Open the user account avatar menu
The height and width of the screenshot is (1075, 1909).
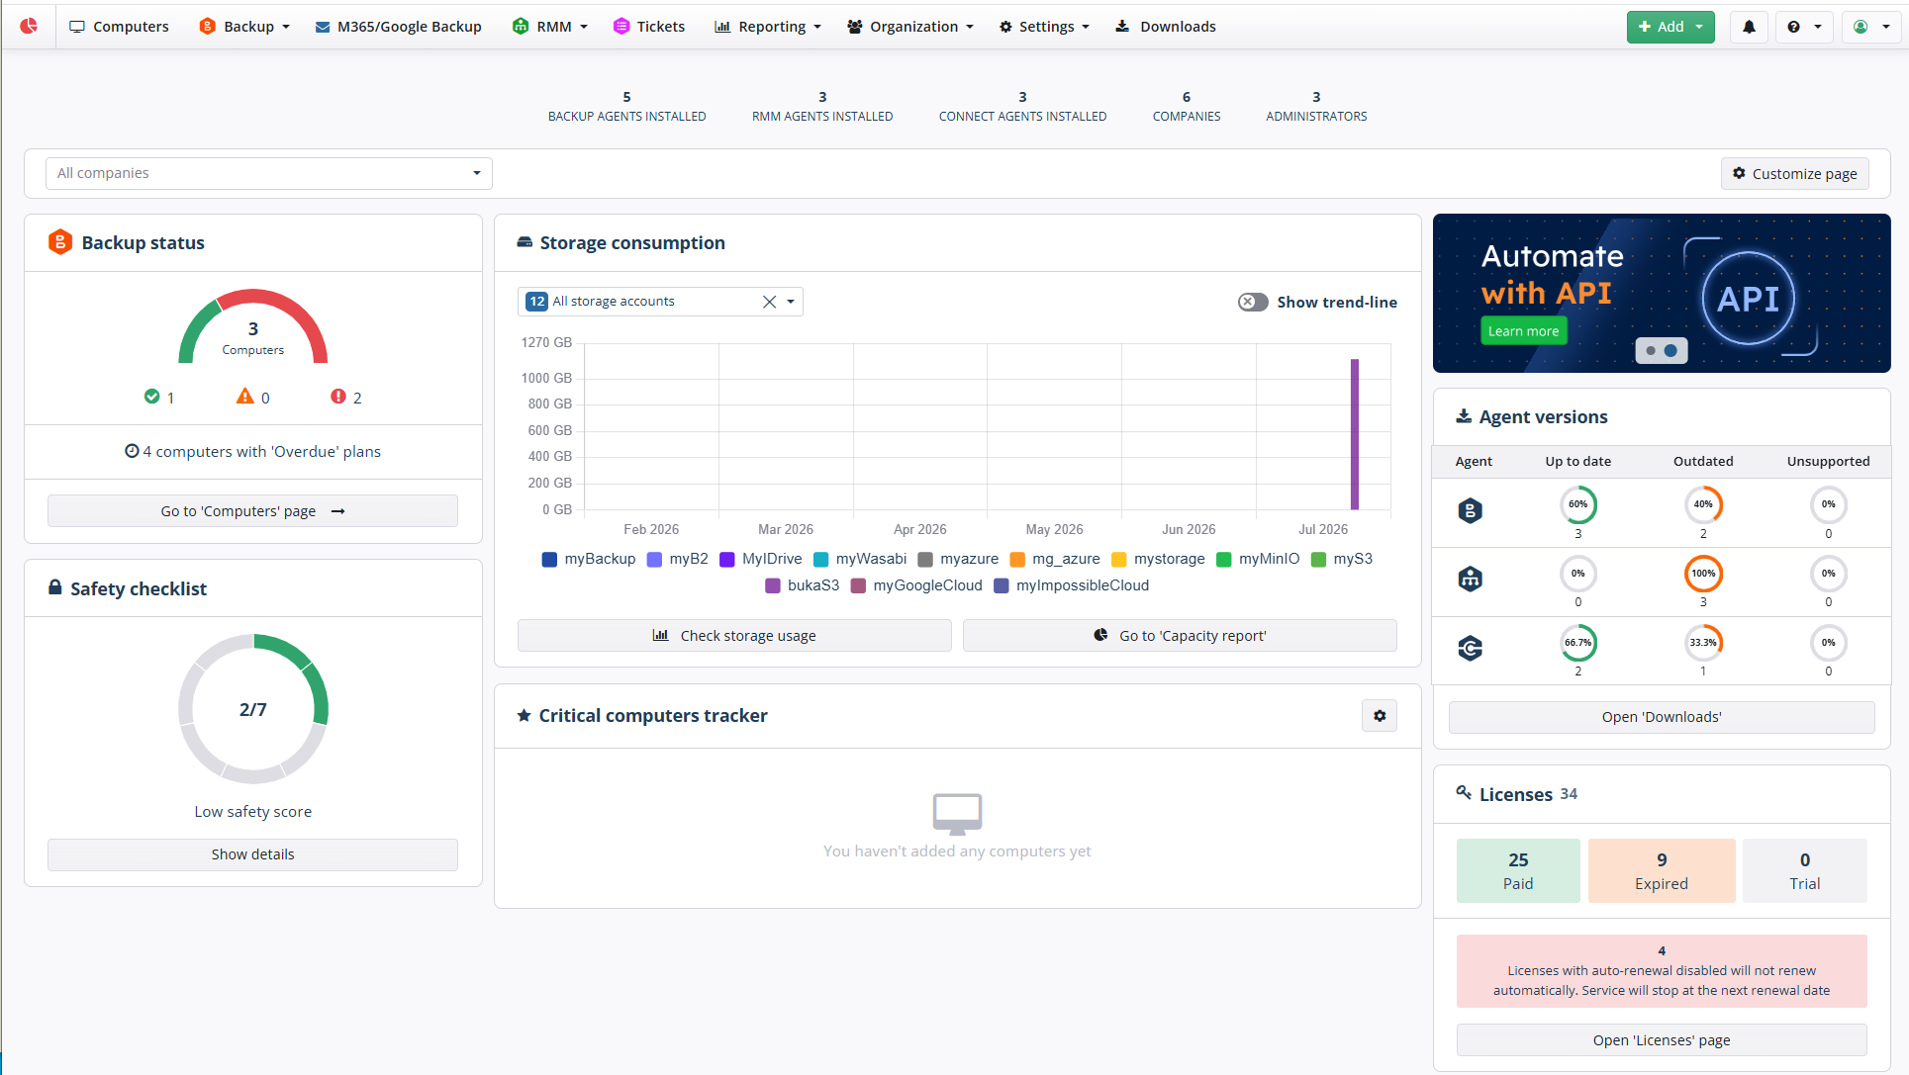(x=1871, y=27)
